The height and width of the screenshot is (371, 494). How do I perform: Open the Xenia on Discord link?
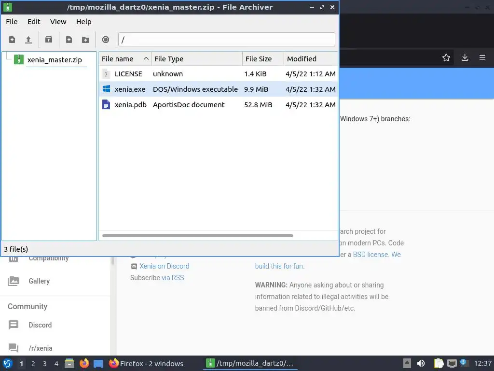tap(164, 266)
